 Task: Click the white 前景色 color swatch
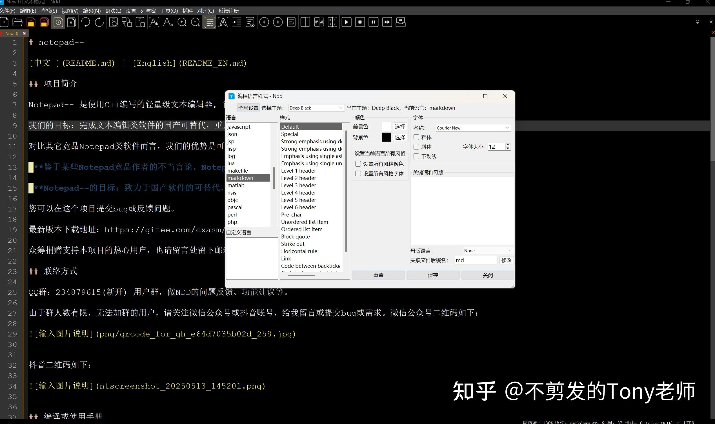point(386,126)
